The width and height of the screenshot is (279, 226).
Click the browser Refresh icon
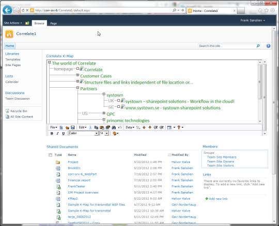23,10
